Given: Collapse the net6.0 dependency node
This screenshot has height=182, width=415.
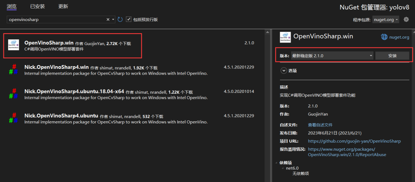Looking at the screenshot, I should pos(284,168).
